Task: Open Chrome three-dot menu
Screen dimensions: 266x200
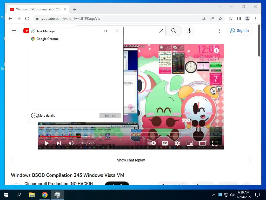Action: [x=256, y=18]
